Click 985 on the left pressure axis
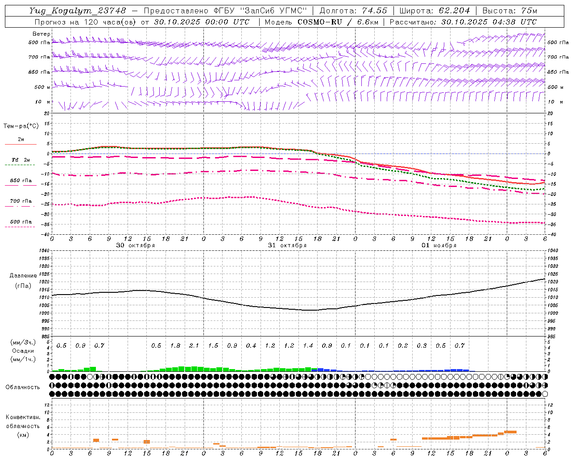This screenshot has height=457, width=571. (x=46, y=337)
